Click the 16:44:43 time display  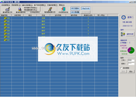pos(127,22)
